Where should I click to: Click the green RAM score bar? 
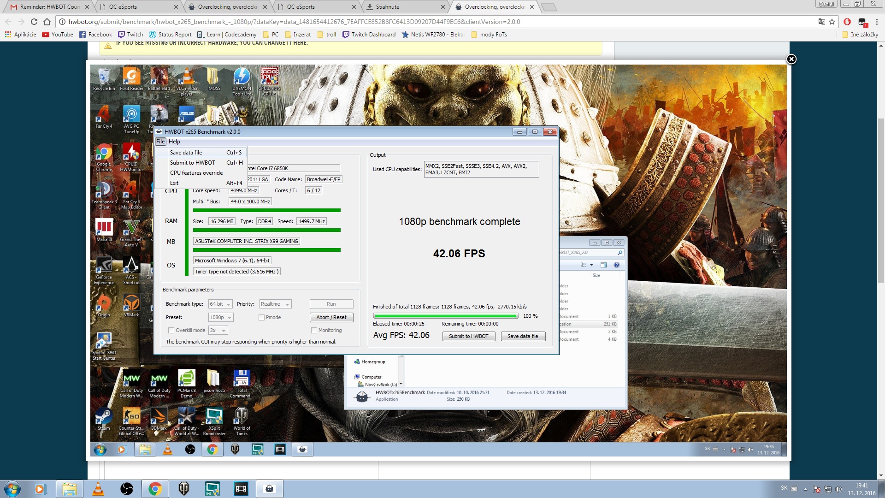(x=266, y=230)
